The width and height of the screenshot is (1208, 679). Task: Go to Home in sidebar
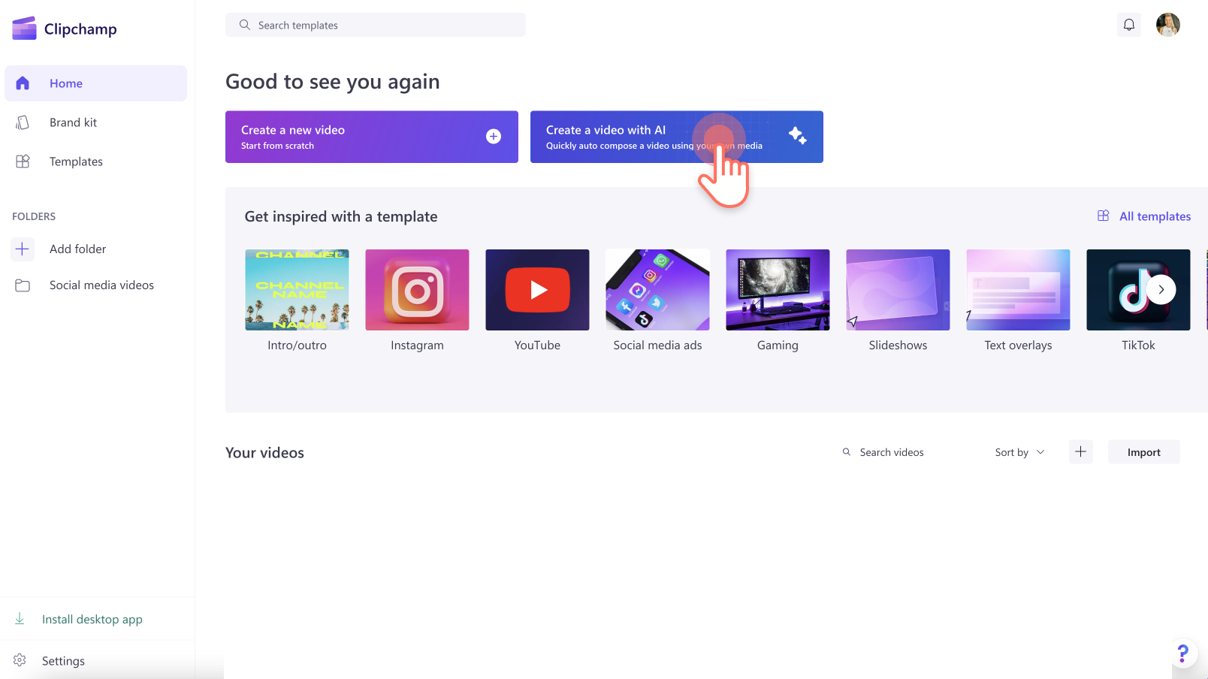pyautogui.click(x=95, y=83)
